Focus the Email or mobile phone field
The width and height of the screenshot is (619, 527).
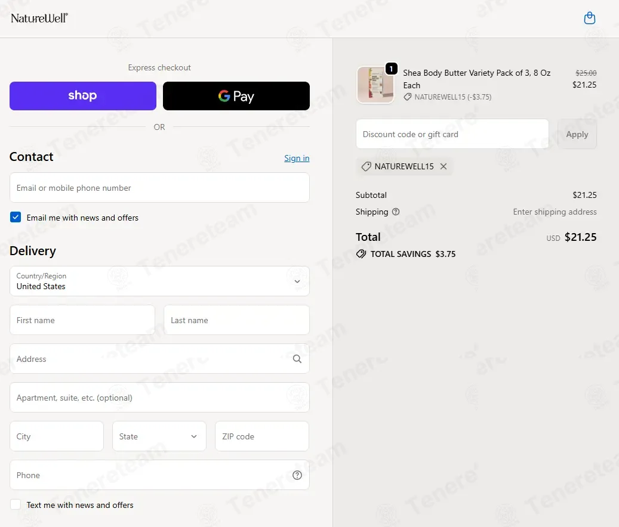point(159,188)
